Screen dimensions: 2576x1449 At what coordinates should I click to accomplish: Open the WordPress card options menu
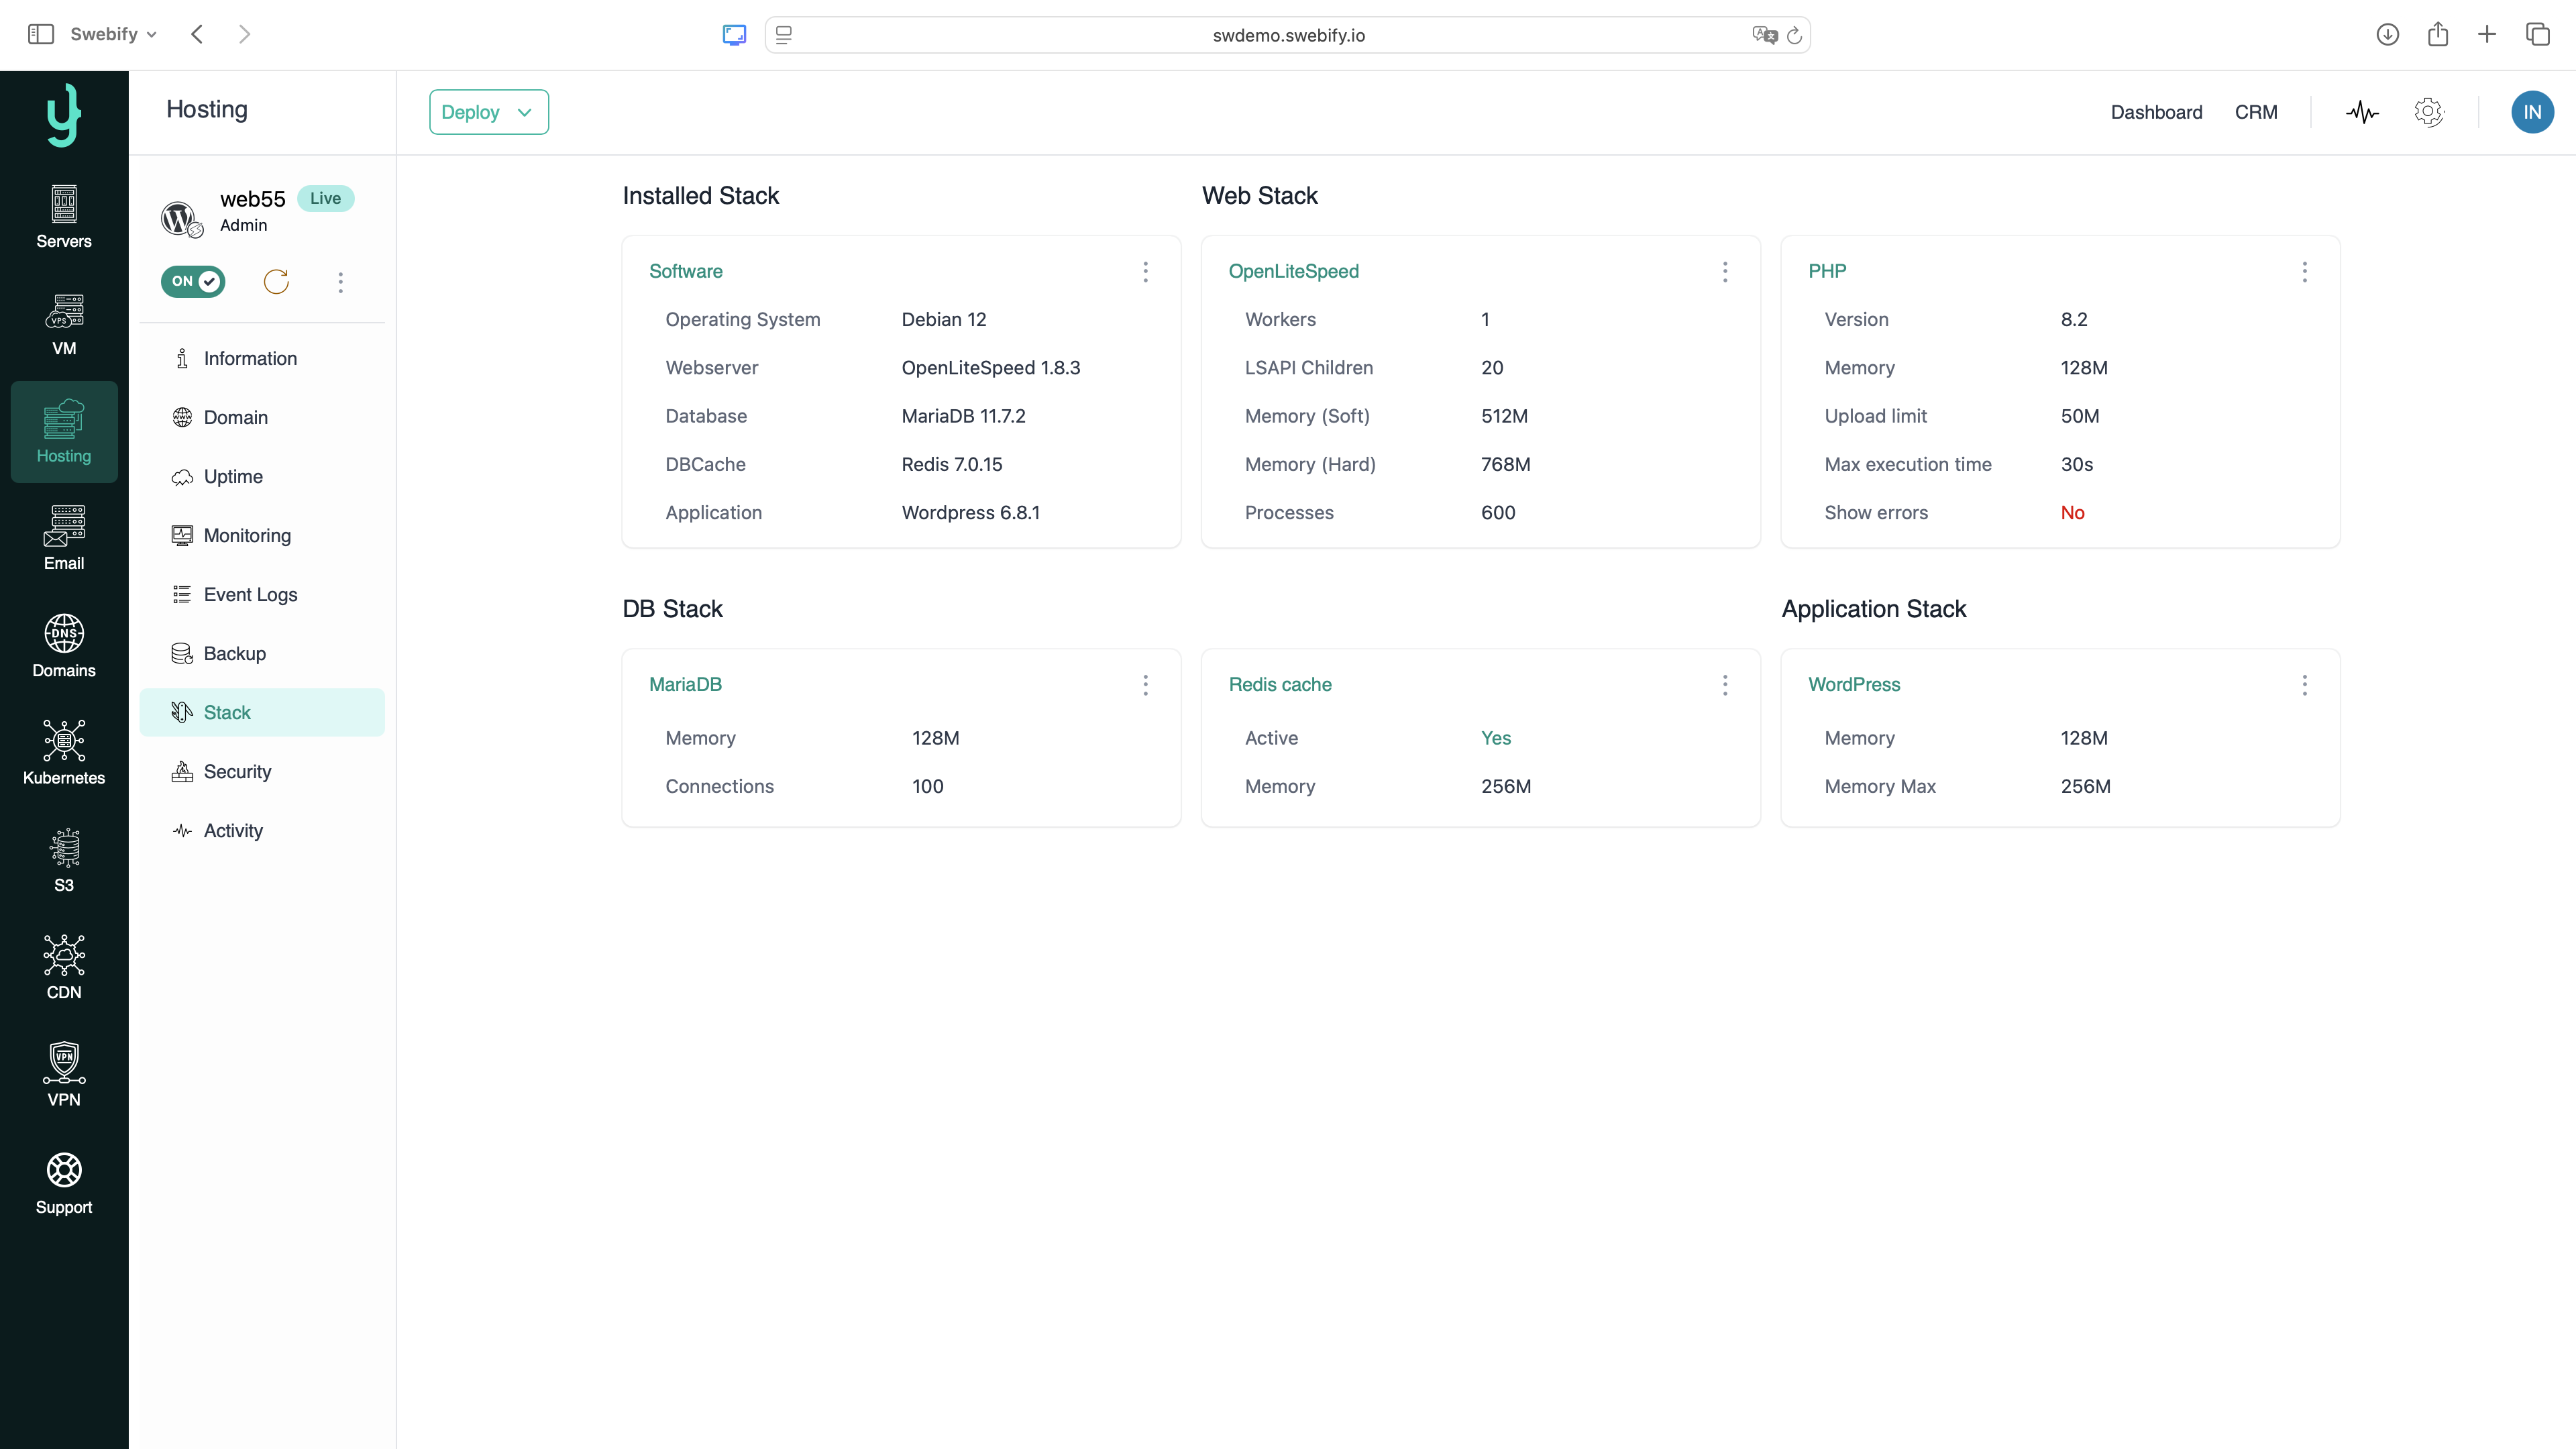pos(2305,685)
